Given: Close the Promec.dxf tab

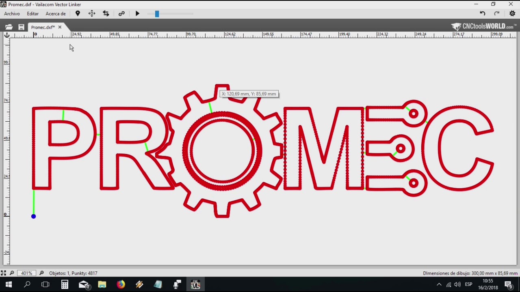Looking at the screenshot, I should tap(60, 27).
